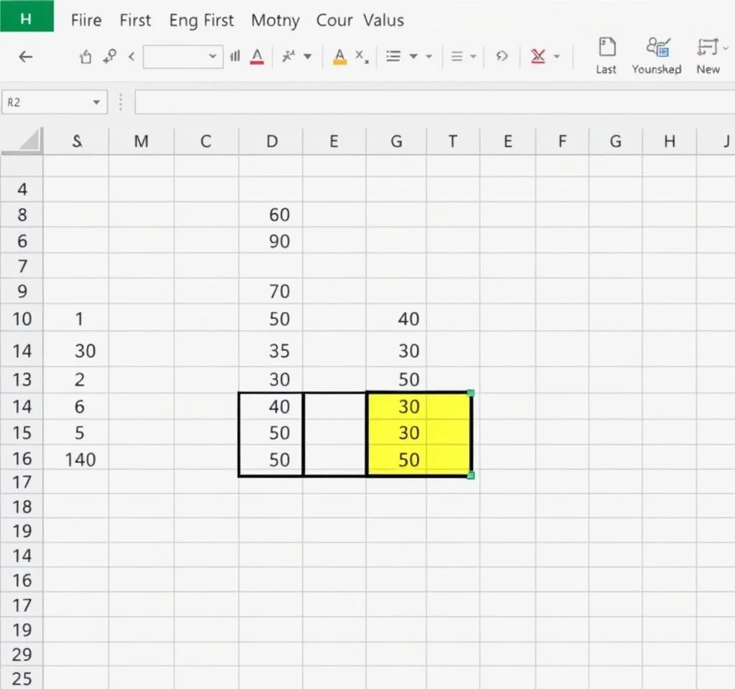This screenshot has height=689, width=735.
Task: Click the Select All corner triangle
Action: point(27,141)
